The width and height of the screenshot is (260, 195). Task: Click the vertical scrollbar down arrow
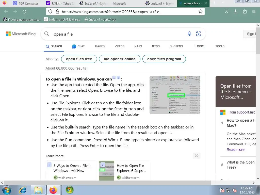258,178
